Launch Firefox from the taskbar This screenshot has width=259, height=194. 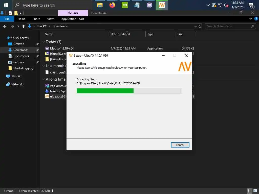(112, 5)
